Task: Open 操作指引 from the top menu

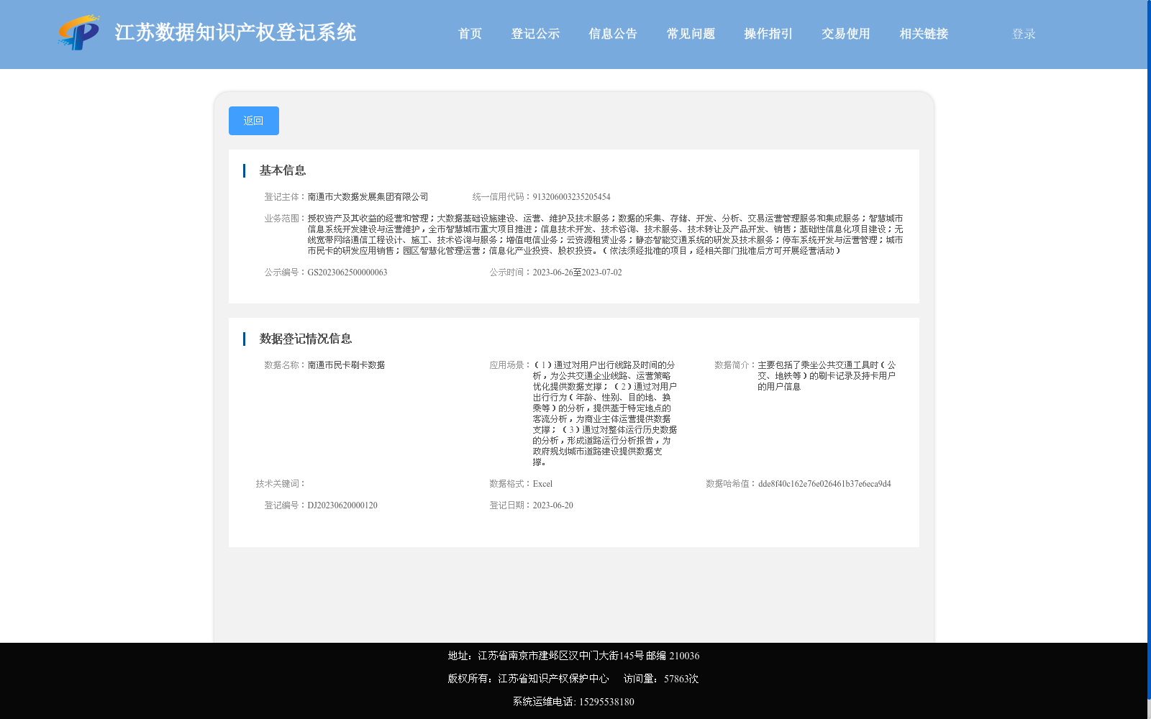Action: (768, 34)
